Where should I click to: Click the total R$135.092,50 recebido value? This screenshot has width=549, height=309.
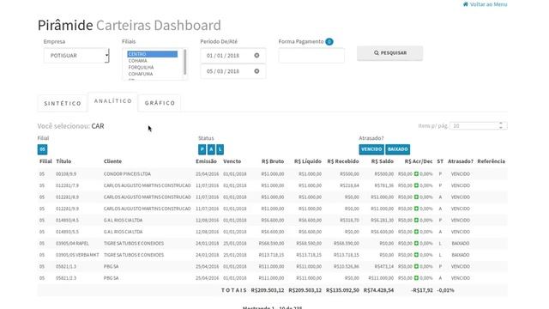pos(343,290)
